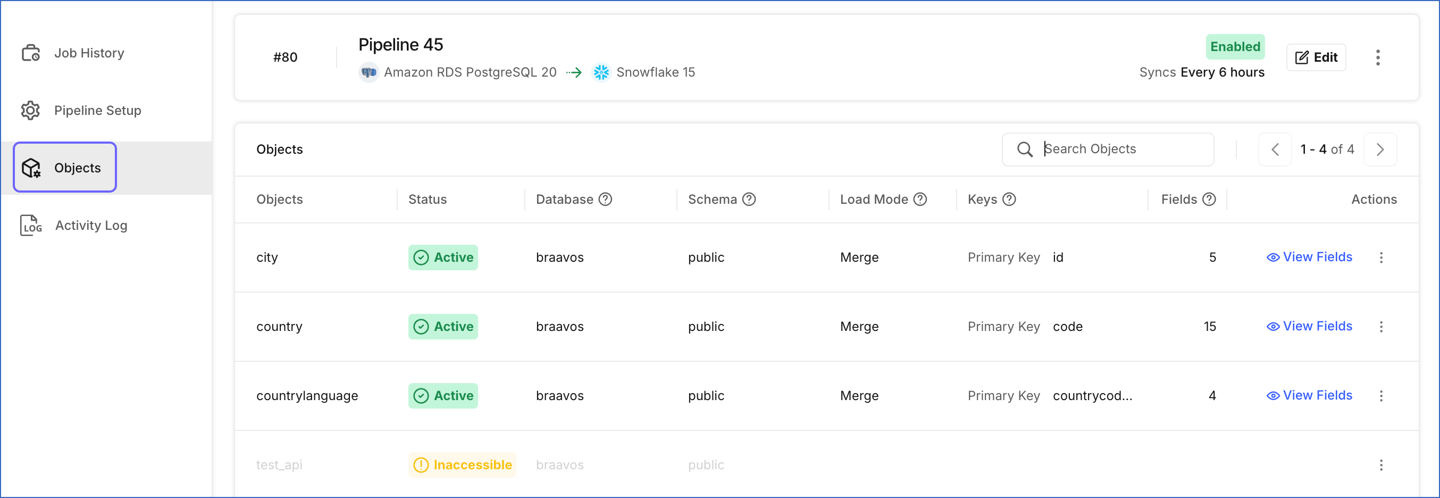Click Active status badge for country
This screenshot has width=1440, height=498.
click(x=443, y=327)
